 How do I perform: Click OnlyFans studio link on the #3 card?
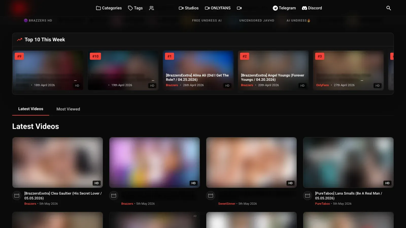click(323, 85)
